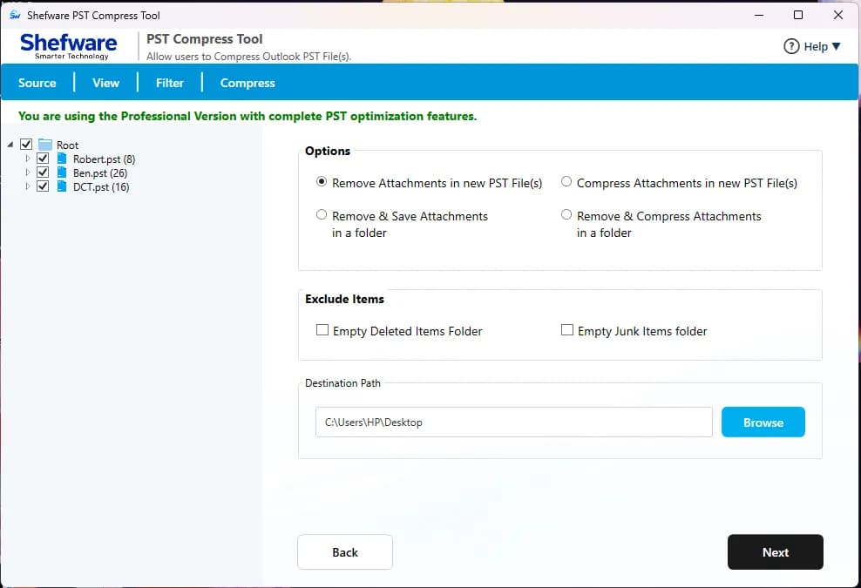Image resolution: width=861 pixels, height=588 pixels.
Task: Expand the Ben.pst node
Action: [x=28, y=172]
